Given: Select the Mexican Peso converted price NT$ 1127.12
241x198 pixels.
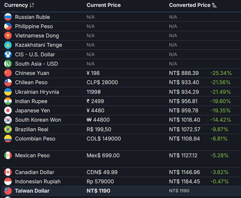Looking at the screenshot, I should coord(183,155).
